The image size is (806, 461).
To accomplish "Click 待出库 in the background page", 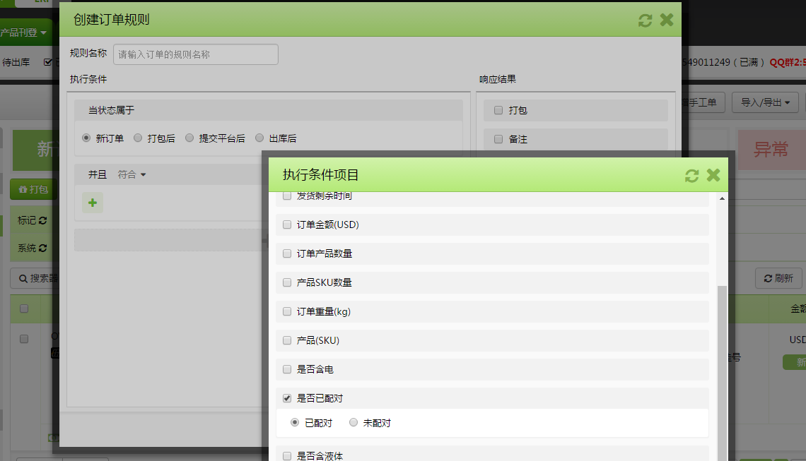I will click(x=16, y=62).
